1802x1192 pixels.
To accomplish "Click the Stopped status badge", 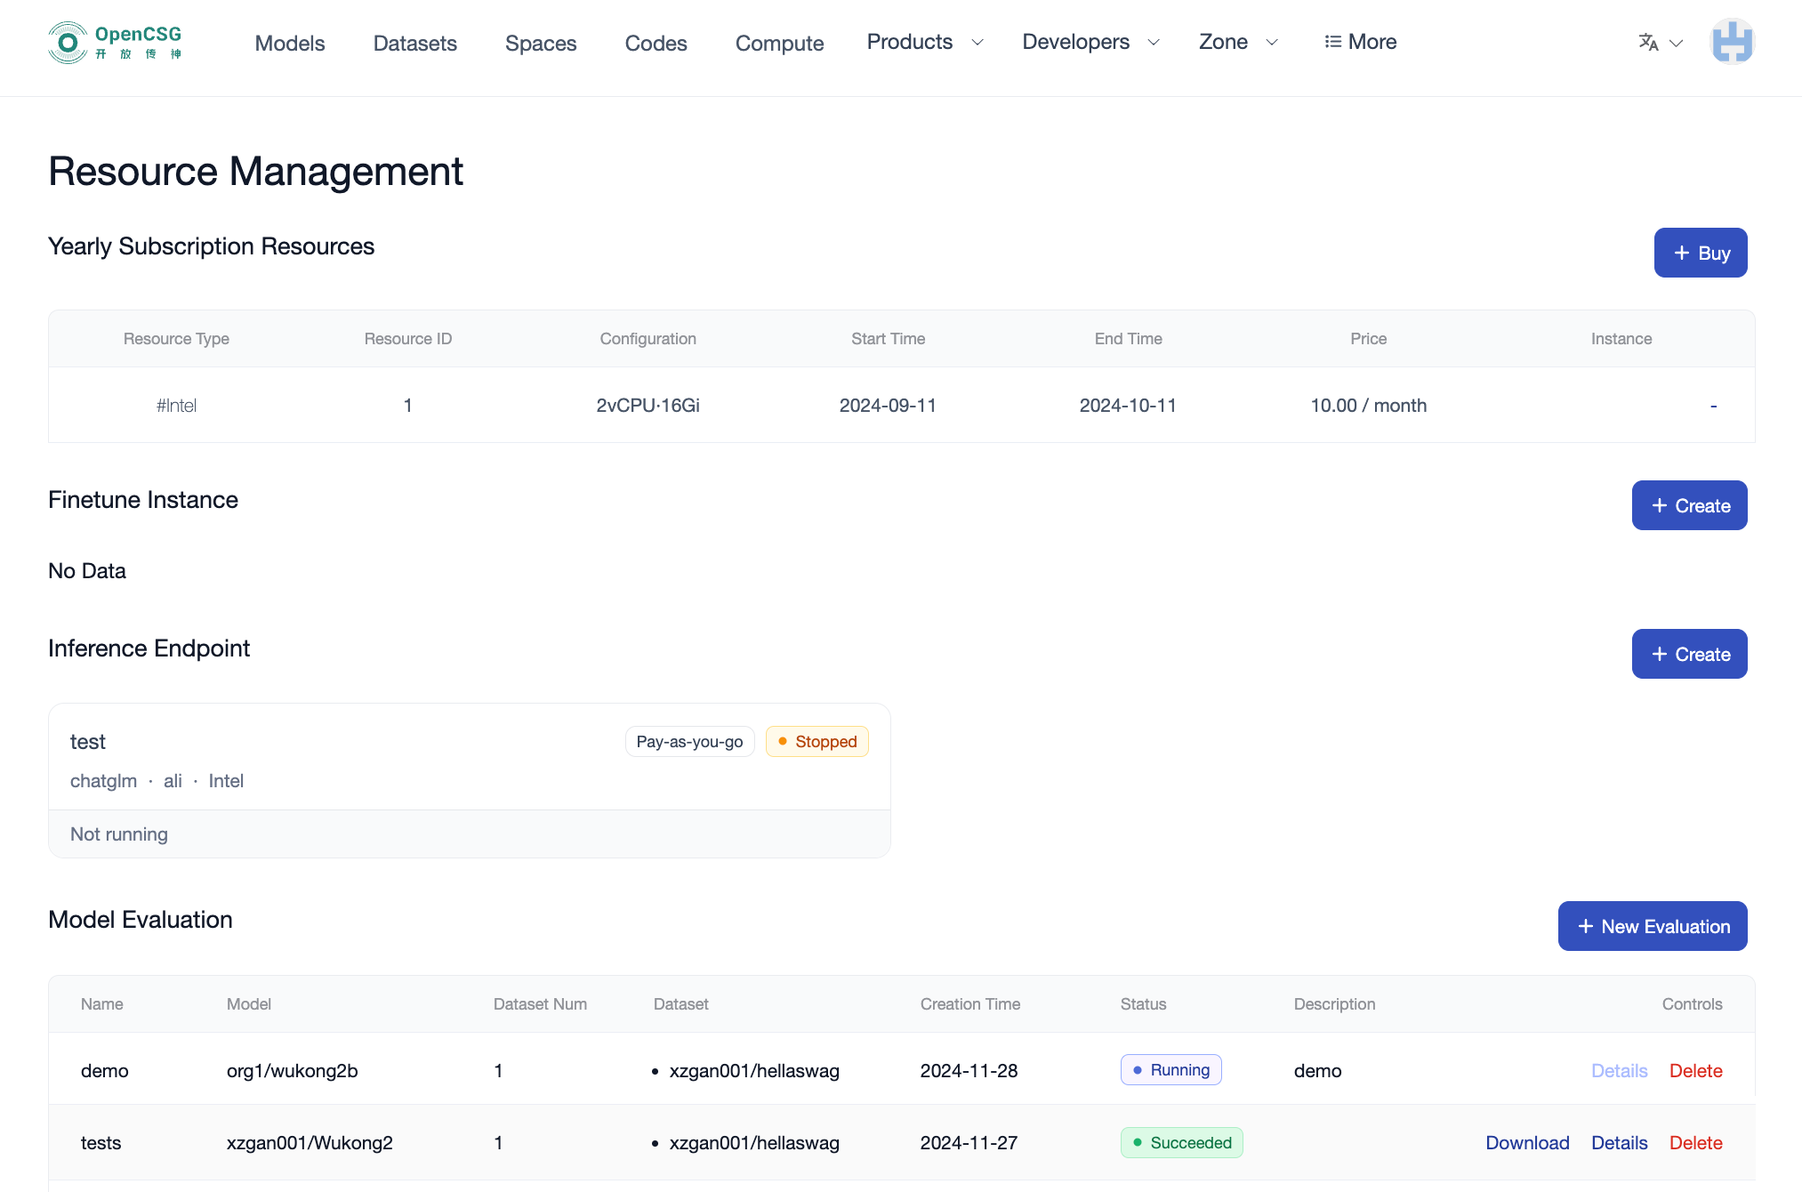I will (817, 742).
